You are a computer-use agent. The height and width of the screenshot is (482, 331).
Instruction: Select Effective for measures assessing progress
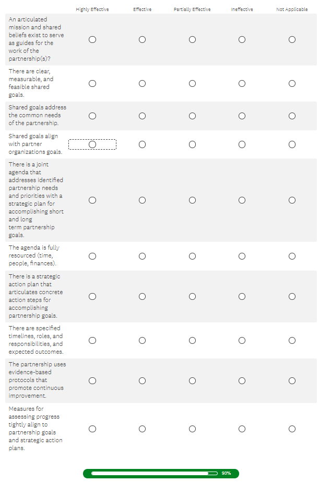142,429
